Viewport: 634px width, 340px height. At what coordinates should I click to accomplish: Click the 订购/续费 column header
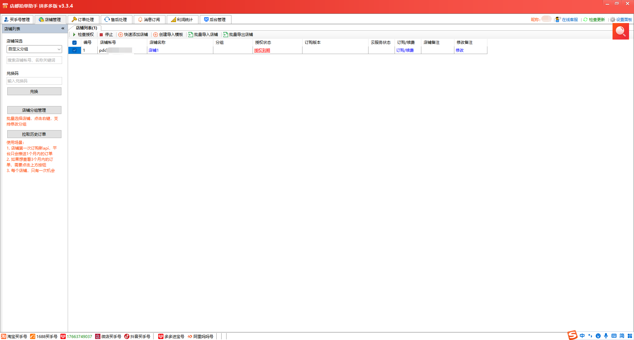tap(408, 42)
